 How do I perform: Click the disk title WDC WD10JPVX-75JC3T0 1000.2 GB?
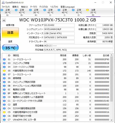coord(57,20)
